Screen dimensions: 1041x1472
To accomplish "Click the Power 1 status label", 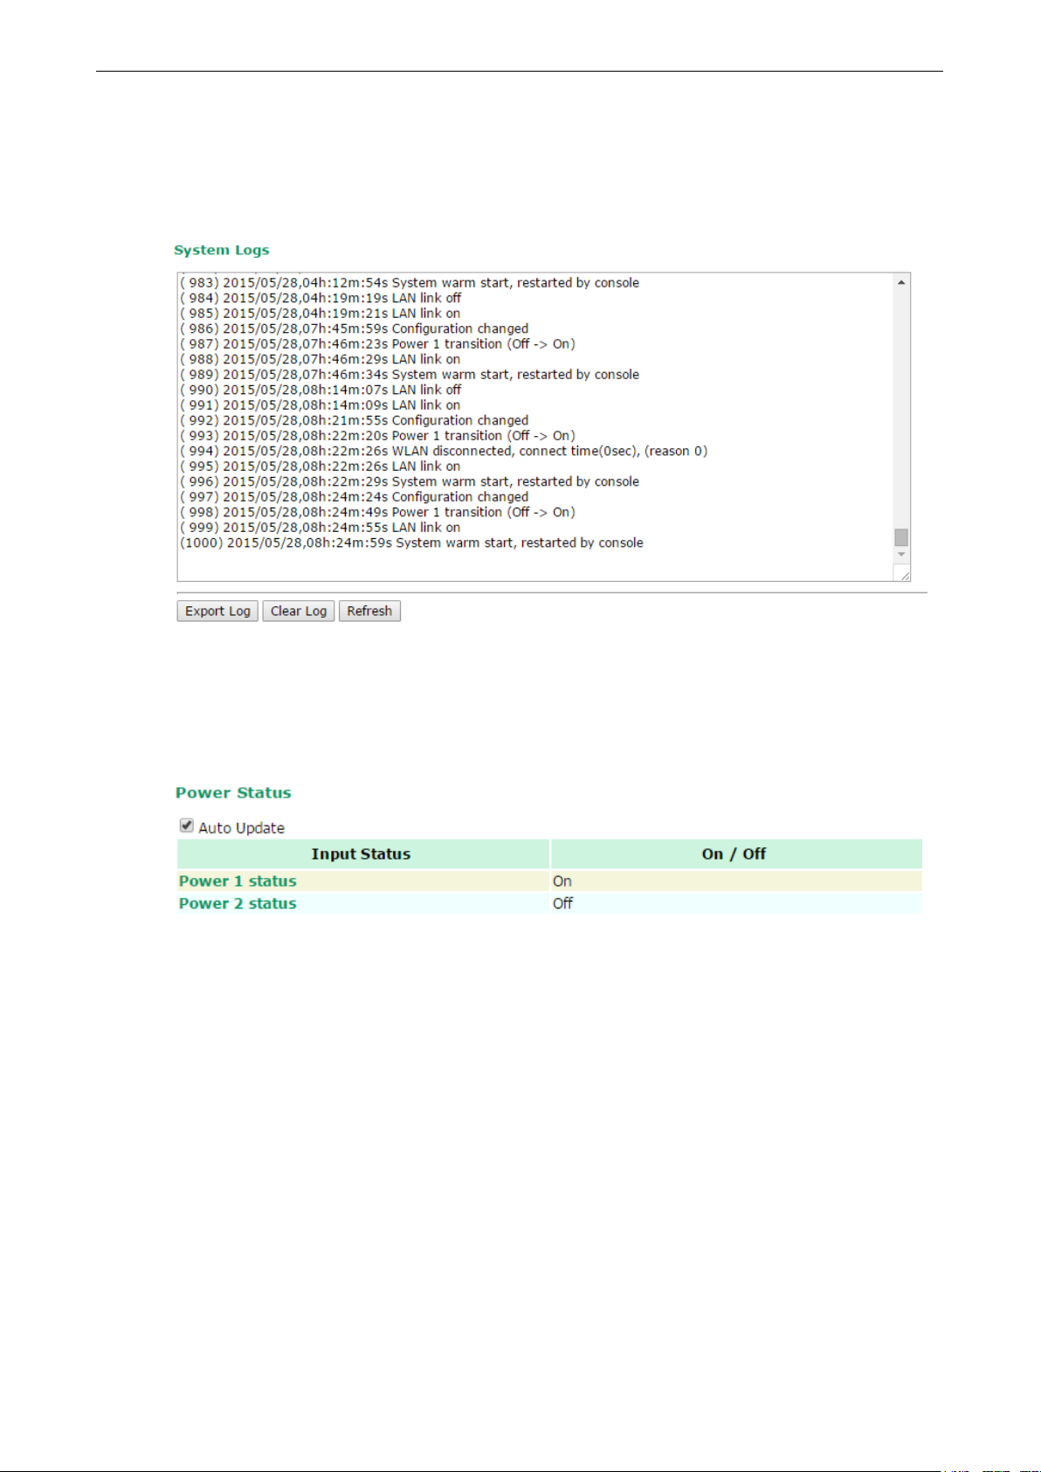I will [238, 881].
